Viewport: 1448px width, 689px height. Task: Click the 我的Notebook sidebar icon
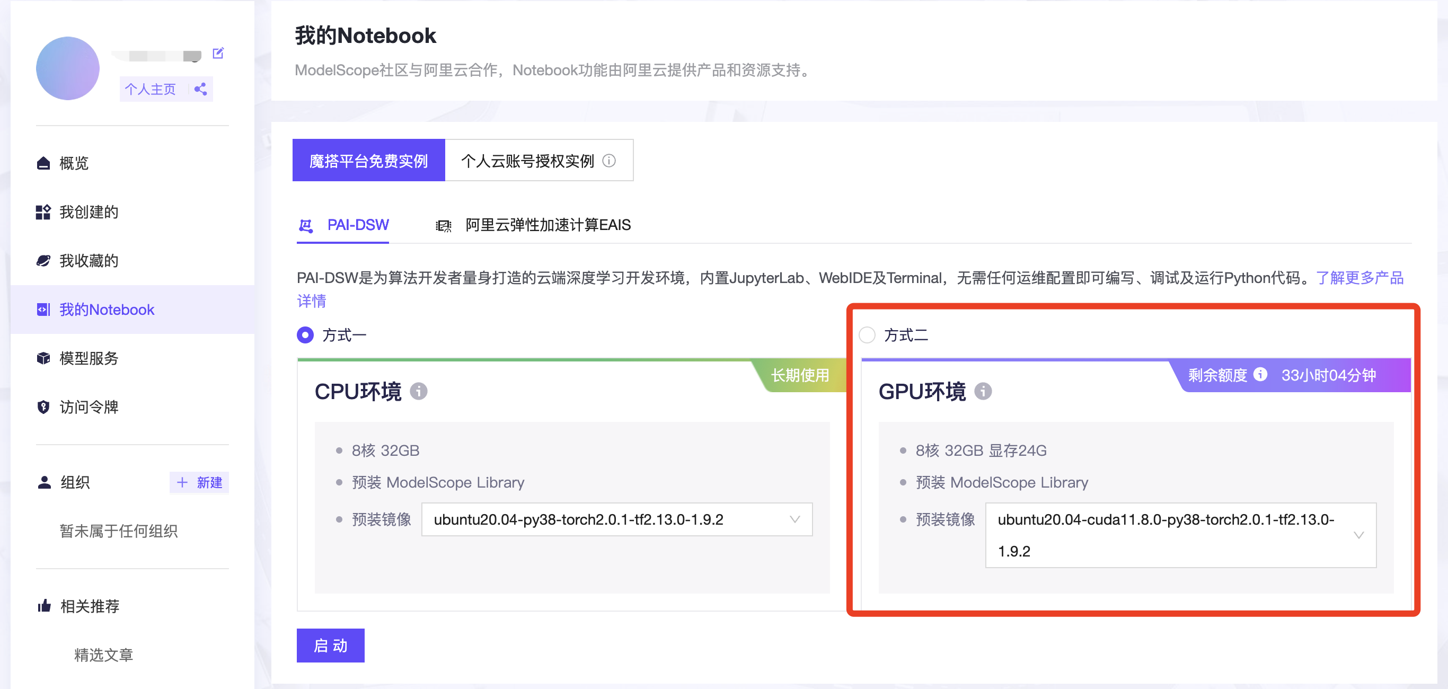point(43,310)
